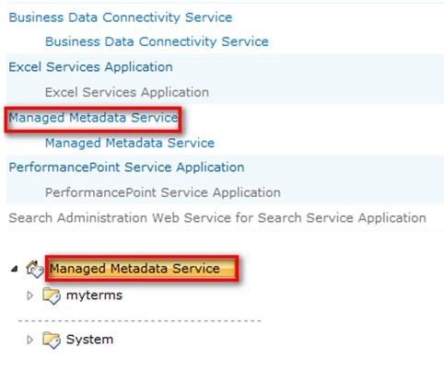Screen dimensions: 444x370
Task: Select the indented gray Excel Services Application entry
Action: tap(127, 92)
